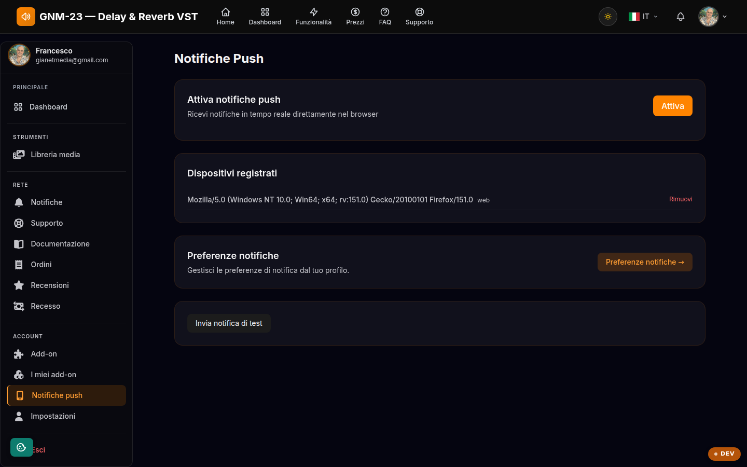Image resolution: width=747 pixels, height=467 pixels.
Task: Click the Dispositivi registrati heading
Action: (x=232, y=173)
